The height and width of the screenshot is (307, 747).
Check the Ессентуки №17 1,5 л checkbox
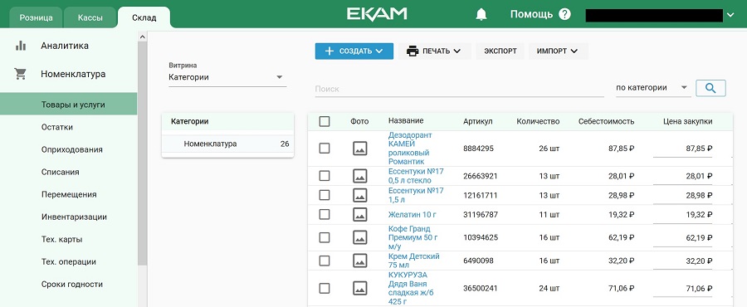coord(325,195)
